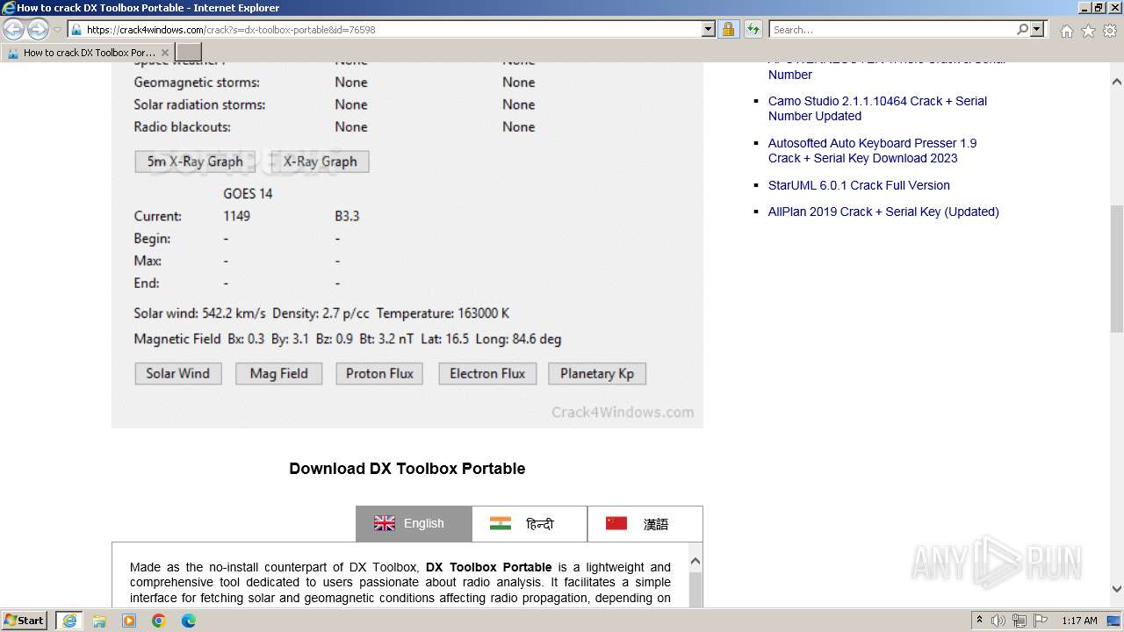
Task: Click the 'Solar wind: 542.2 km/s' text
Action: (x=200, y=313)
